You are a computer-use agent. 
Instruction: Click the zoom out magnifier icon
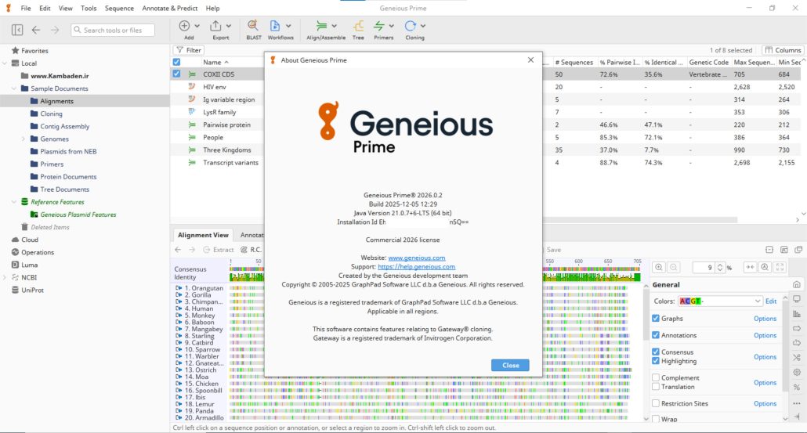673,267
